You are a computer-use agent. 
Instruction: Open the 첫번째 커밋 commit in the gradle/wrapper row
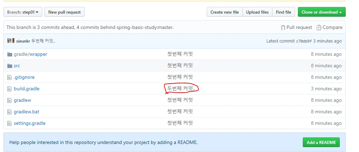[180, 54]
